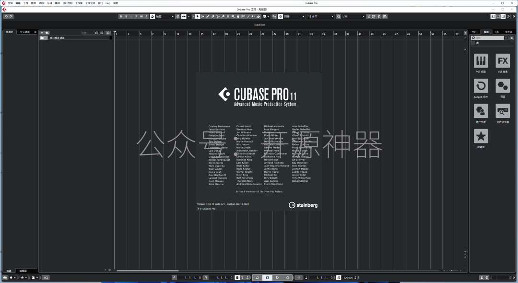The image size is (518, 283).
Task: Click the Cubase Pro 11 splash logo
Action: 258,96
